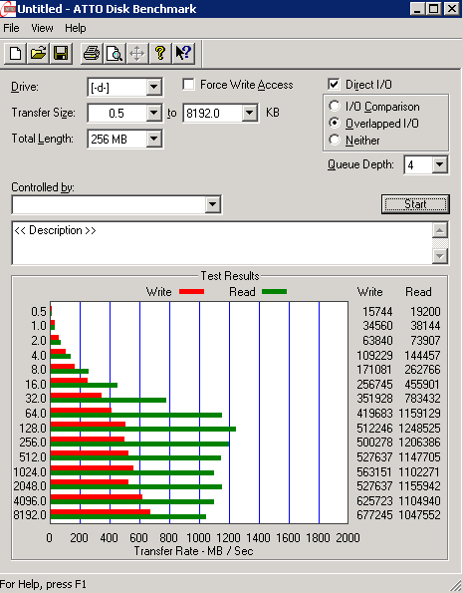This screenshot has height=593, width=463.
Task: Click description scrollbar down arrow
Action: click(x=440, y=256)
